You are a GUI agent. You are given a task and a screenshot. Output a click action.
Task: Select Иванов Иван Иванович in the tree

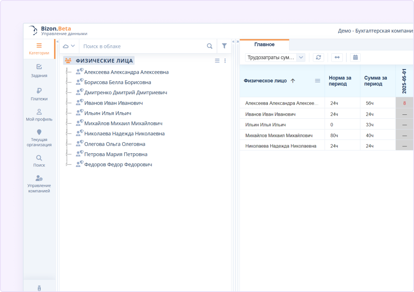(x=113, y=103)
